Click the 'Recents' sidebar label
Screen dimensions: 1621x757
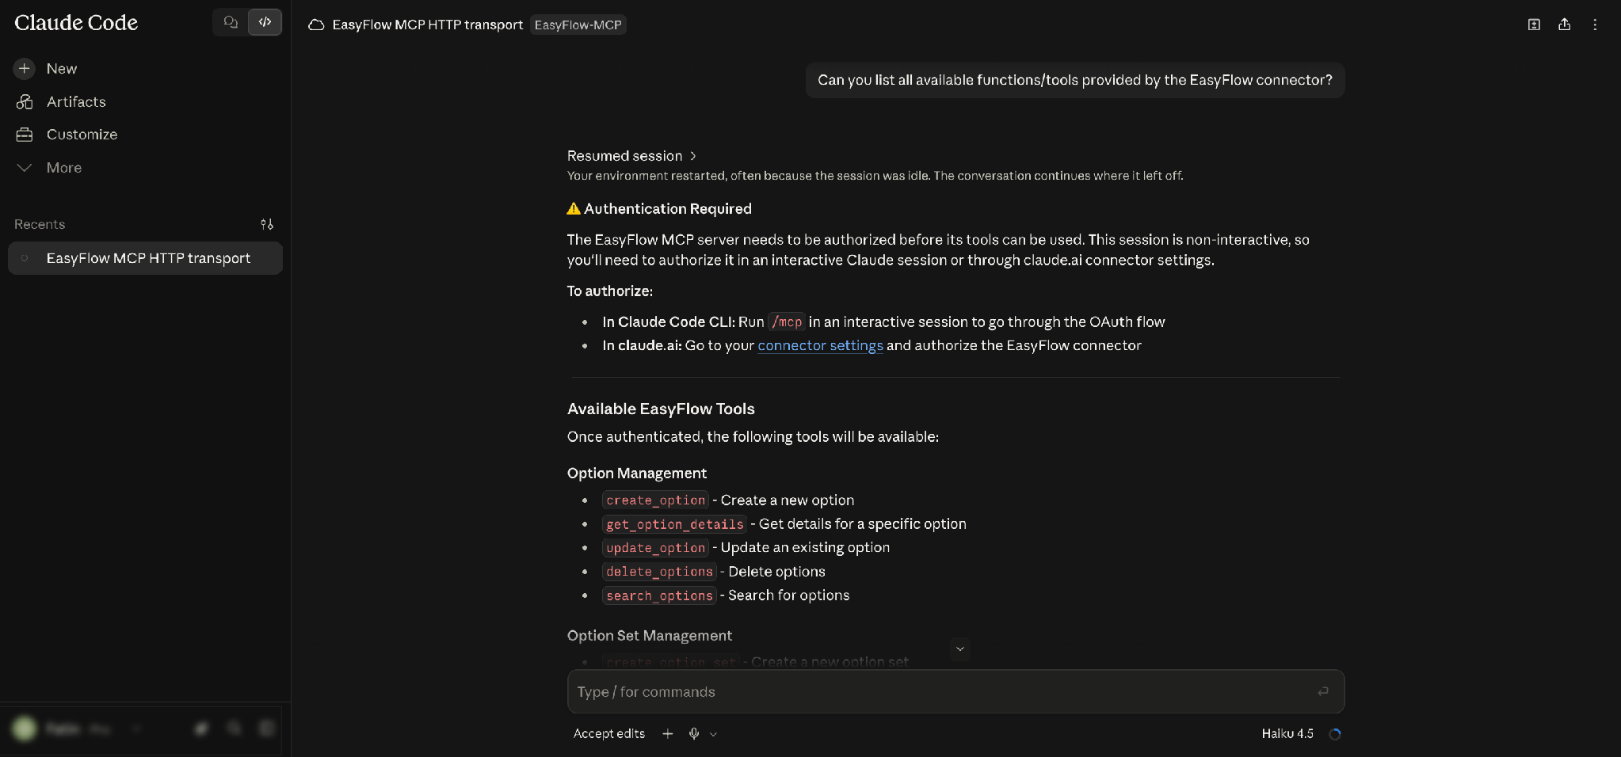tap(40, 225)
